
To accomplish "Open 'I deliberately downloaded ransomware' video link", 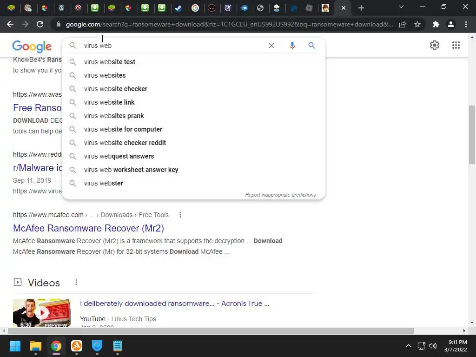I will click(x=175, y=304).
